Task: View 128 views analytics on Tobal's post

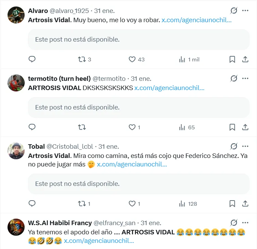Action: 188,204
